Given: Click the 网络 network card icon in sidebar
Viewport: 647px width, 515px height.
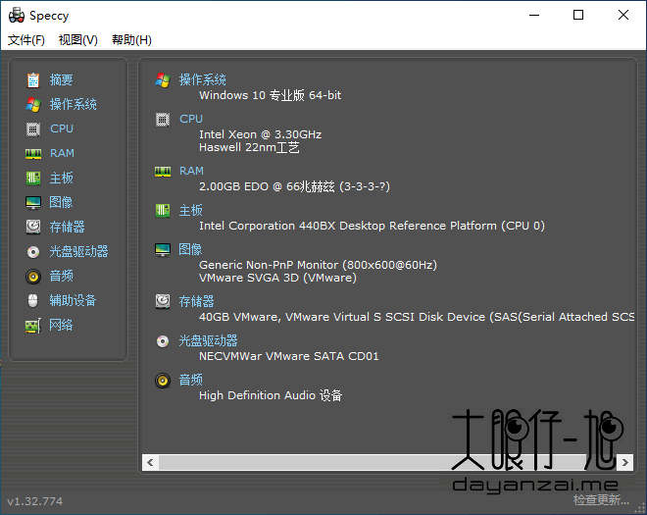Looking at the screenshot, I should pyautogui.click(x=33, y=326).
